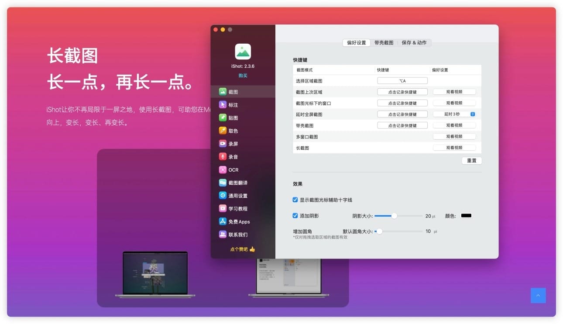Open the 录屏 screen recording icon
Viewport: 563px width, 324px height.
[223, 144]
